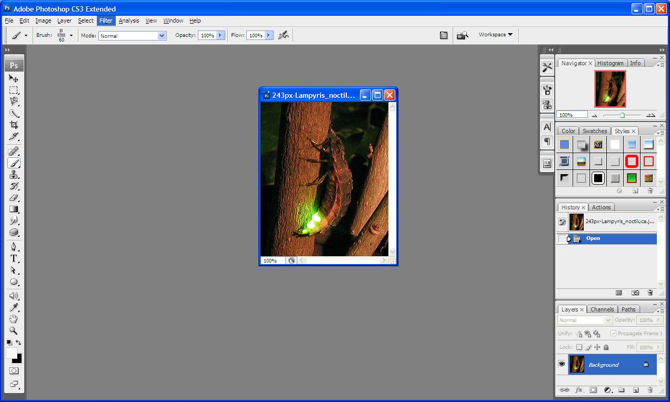Enable the airbrush option

point(284,35)
